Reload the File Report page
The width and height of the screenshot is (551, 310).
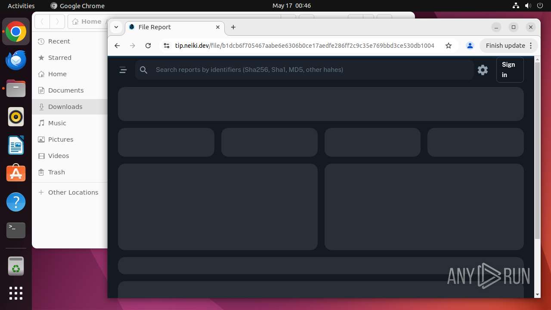[x=148, y=46]
